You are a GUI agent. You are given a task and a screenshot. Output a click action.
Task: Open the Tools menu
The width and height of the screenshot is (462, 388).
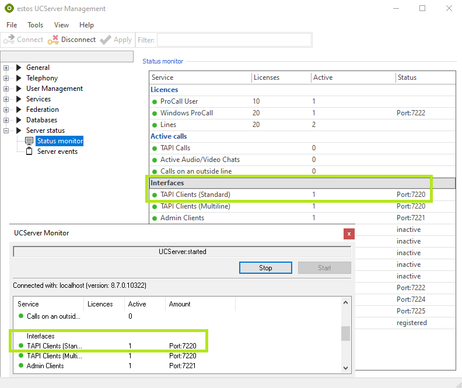tap(35, 25)
